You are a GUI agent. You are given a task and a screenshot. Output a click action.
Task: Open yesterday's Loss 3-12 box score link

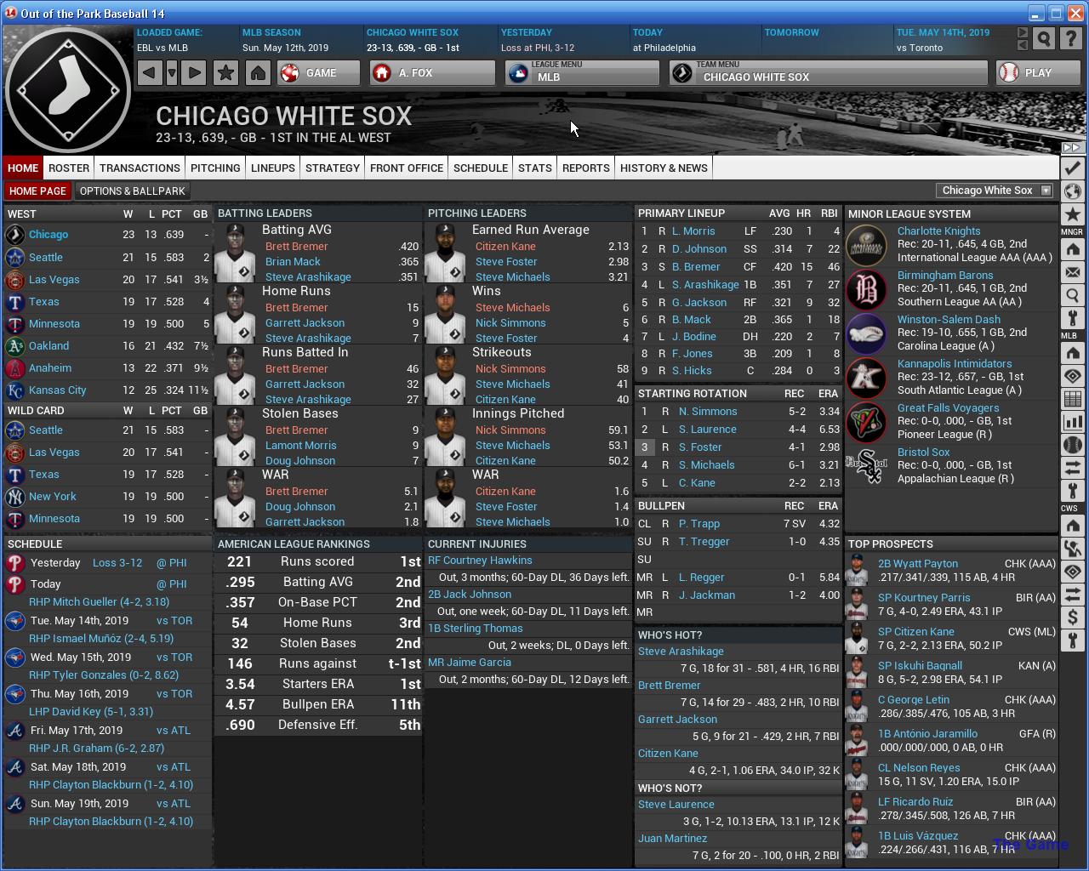pos(117,563)
